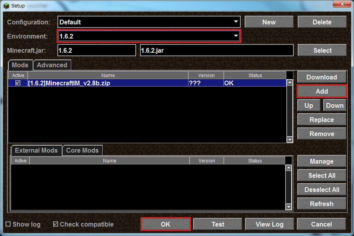Viewport: 354px width, 236px height.
Task: Confirm setup with the OK button
Action: coord(166,224)
